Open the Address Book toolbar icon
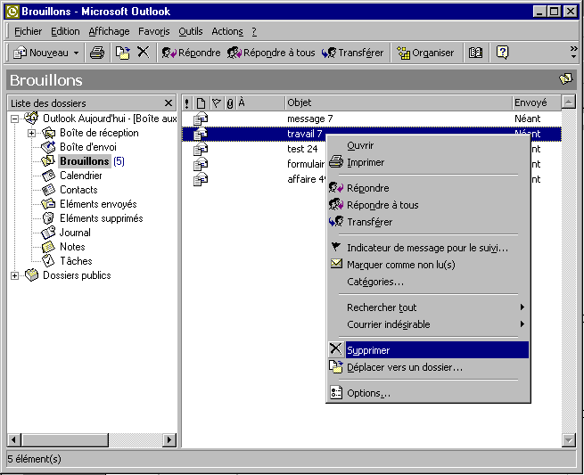The width and height of the screenshot is (584, 475). click(475, 53)
